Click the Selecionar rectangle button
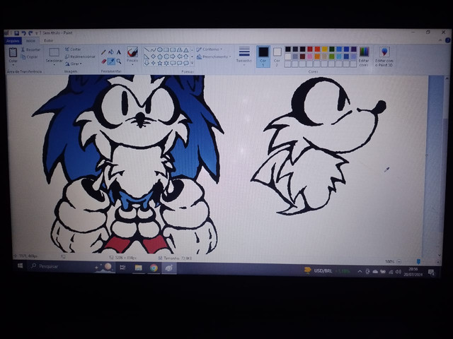 [55, 52]
